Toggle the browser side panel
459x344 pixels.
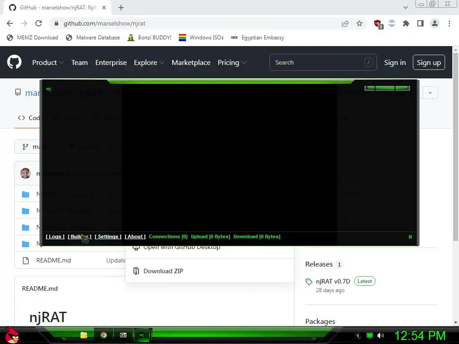420,23
